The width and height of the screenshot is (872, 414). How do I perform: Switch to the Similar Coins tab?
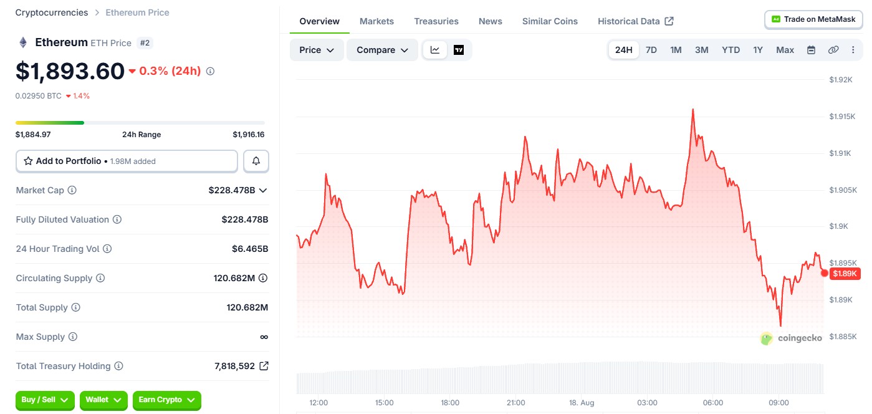tap(550, 21)
